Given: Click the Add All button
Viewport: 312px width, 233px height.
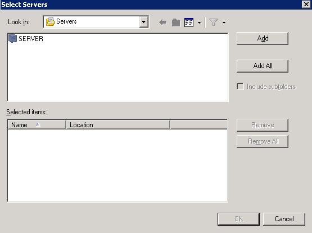Looking at the screenshot, I should pos(263,66).
